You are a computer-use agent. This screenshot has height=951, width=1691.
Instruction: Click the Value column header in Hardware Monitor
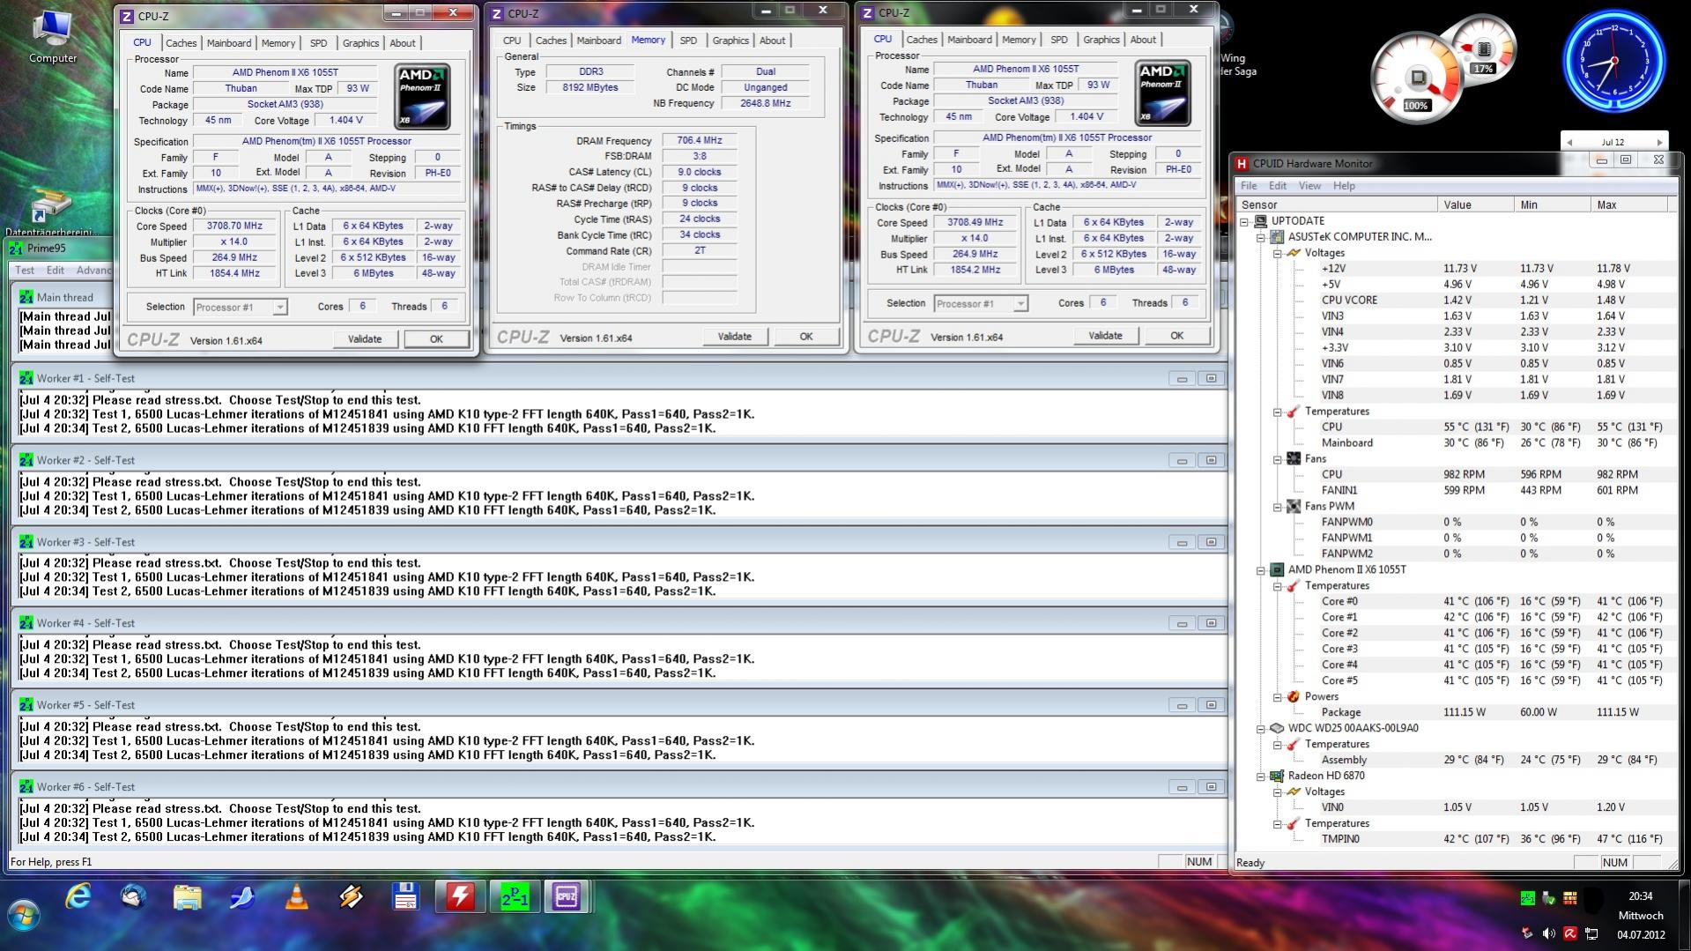tap(1475, 205)
